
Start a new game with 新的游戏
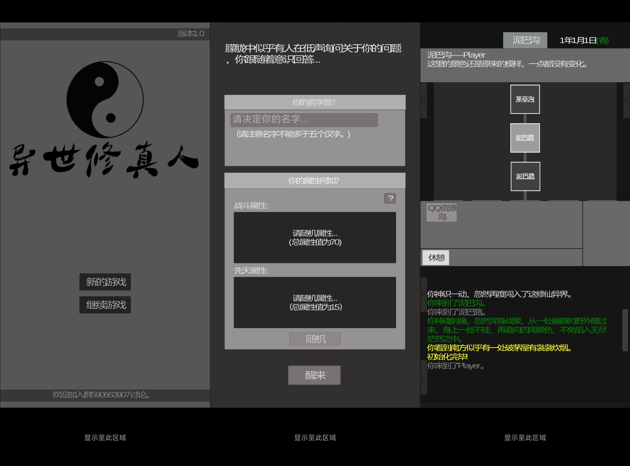tap(105, 282)
